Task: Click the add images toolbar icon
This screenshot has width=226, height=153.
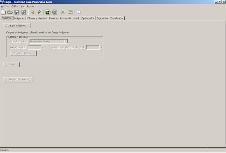Action: (x=48, y=12)
